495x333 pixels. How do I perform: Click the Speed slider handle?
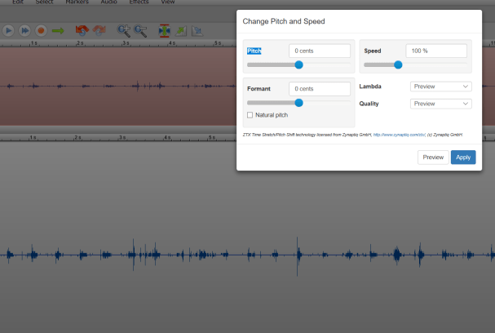(x=398, y=64)
